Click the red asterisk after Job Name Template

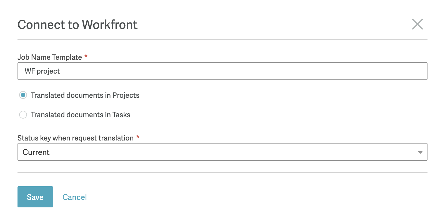pyautogui.click(x=86, y=56)
